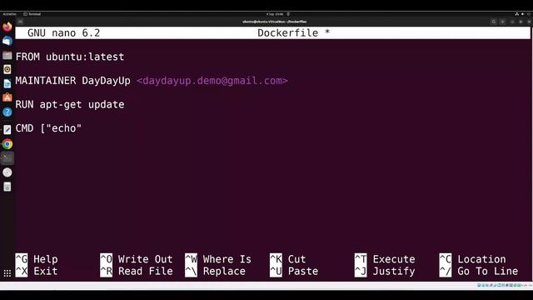The height and width of the screenshot is (300, 533).
Task: Open Rhythmbox music player in the dock
Action: point(7,69)
